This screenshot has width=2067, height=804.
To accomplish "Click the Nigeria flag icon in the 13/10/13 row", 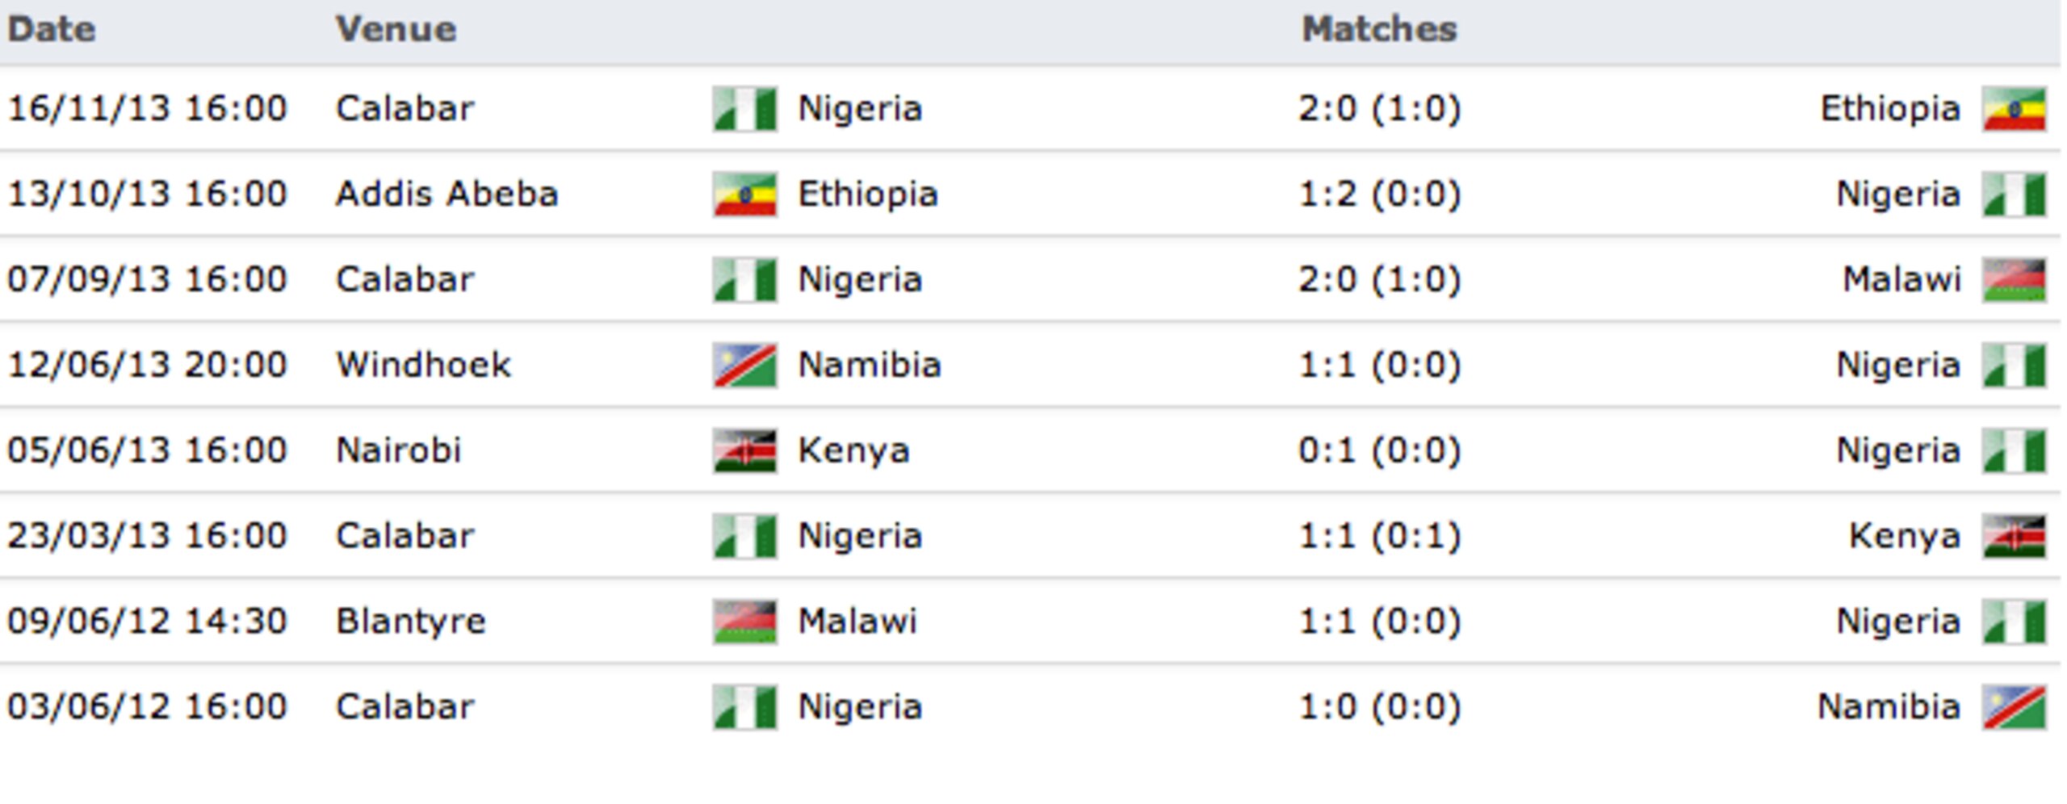I will click(2014, 195).
